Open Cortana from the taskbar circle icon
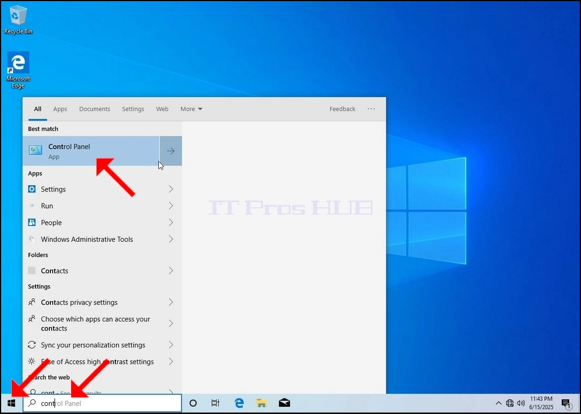Screen dimensions: 581x414 tap(193, 403)
